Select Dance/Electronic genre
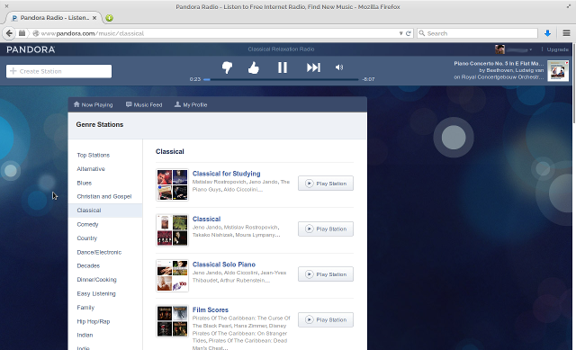This screenshot has width=576, height=350. point(99,252)
